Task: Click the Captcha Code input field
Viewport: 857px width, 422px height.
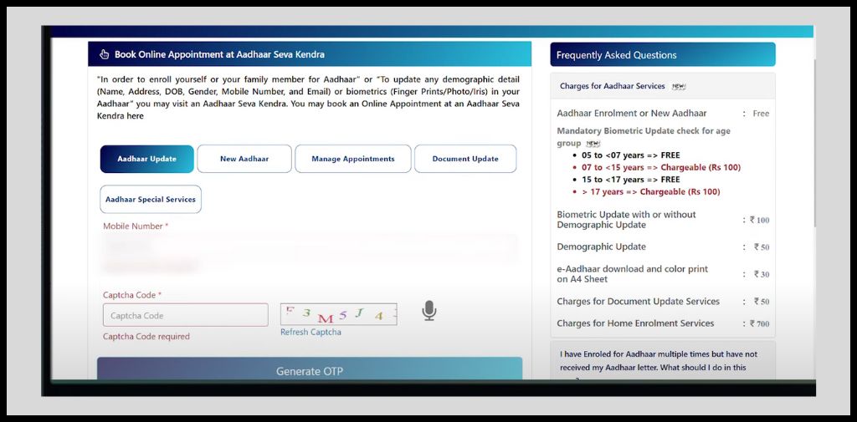Action: click(185, 315)
